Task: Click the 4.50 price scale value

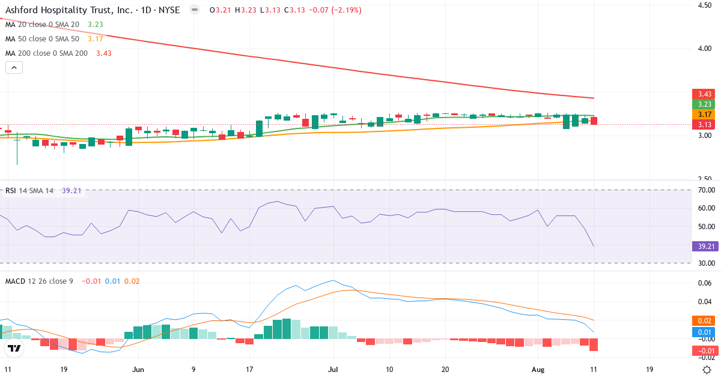Action: pyautogui.click(x=705, y=5)
